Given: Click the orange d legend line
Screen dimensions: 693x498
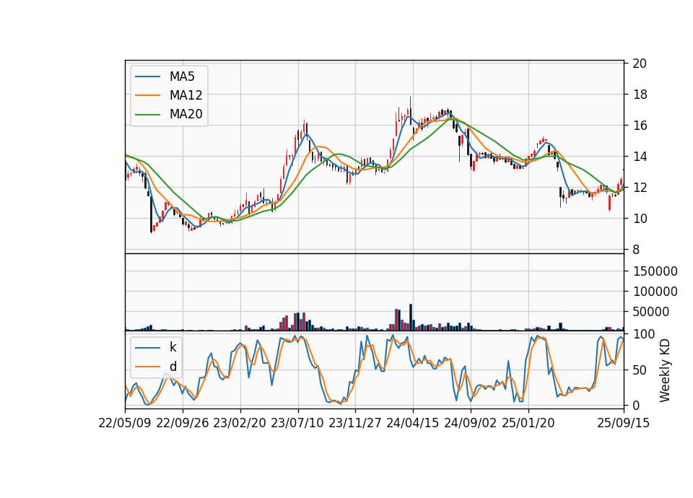Looking at the screenshot, I should 147,367.
